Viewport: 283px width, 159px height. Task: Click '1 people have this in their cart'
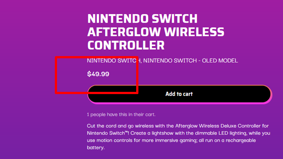click(121, 114)
